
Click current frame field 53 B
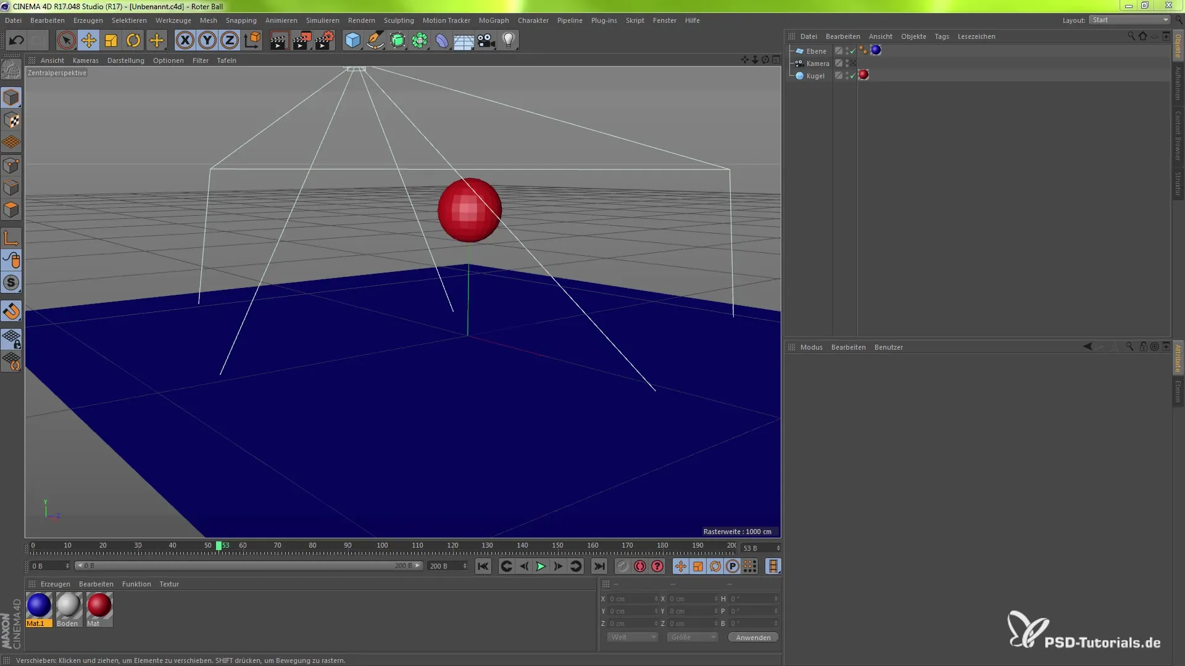761,548
